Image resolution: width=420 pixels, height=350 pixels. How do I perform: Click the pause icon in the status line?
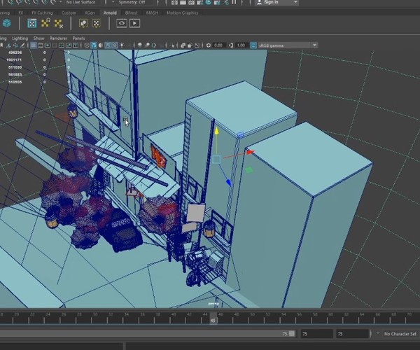click(234, 2)
